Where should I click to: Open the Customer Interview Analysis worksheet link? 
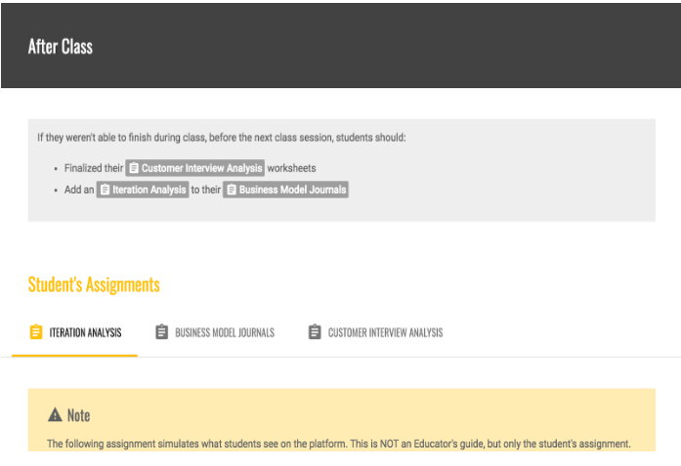[201, 168]
